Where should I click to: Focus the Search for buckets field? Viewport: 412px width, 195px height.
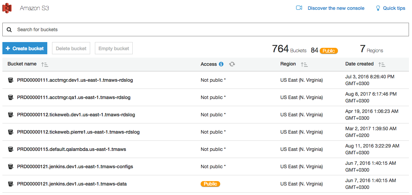point(205,30)
